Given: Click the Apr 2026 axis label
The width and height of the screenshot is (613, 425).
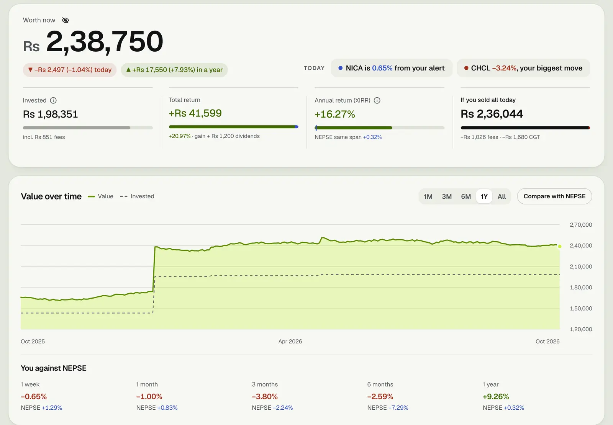Looking at the screenshot, I should (290, 342).
